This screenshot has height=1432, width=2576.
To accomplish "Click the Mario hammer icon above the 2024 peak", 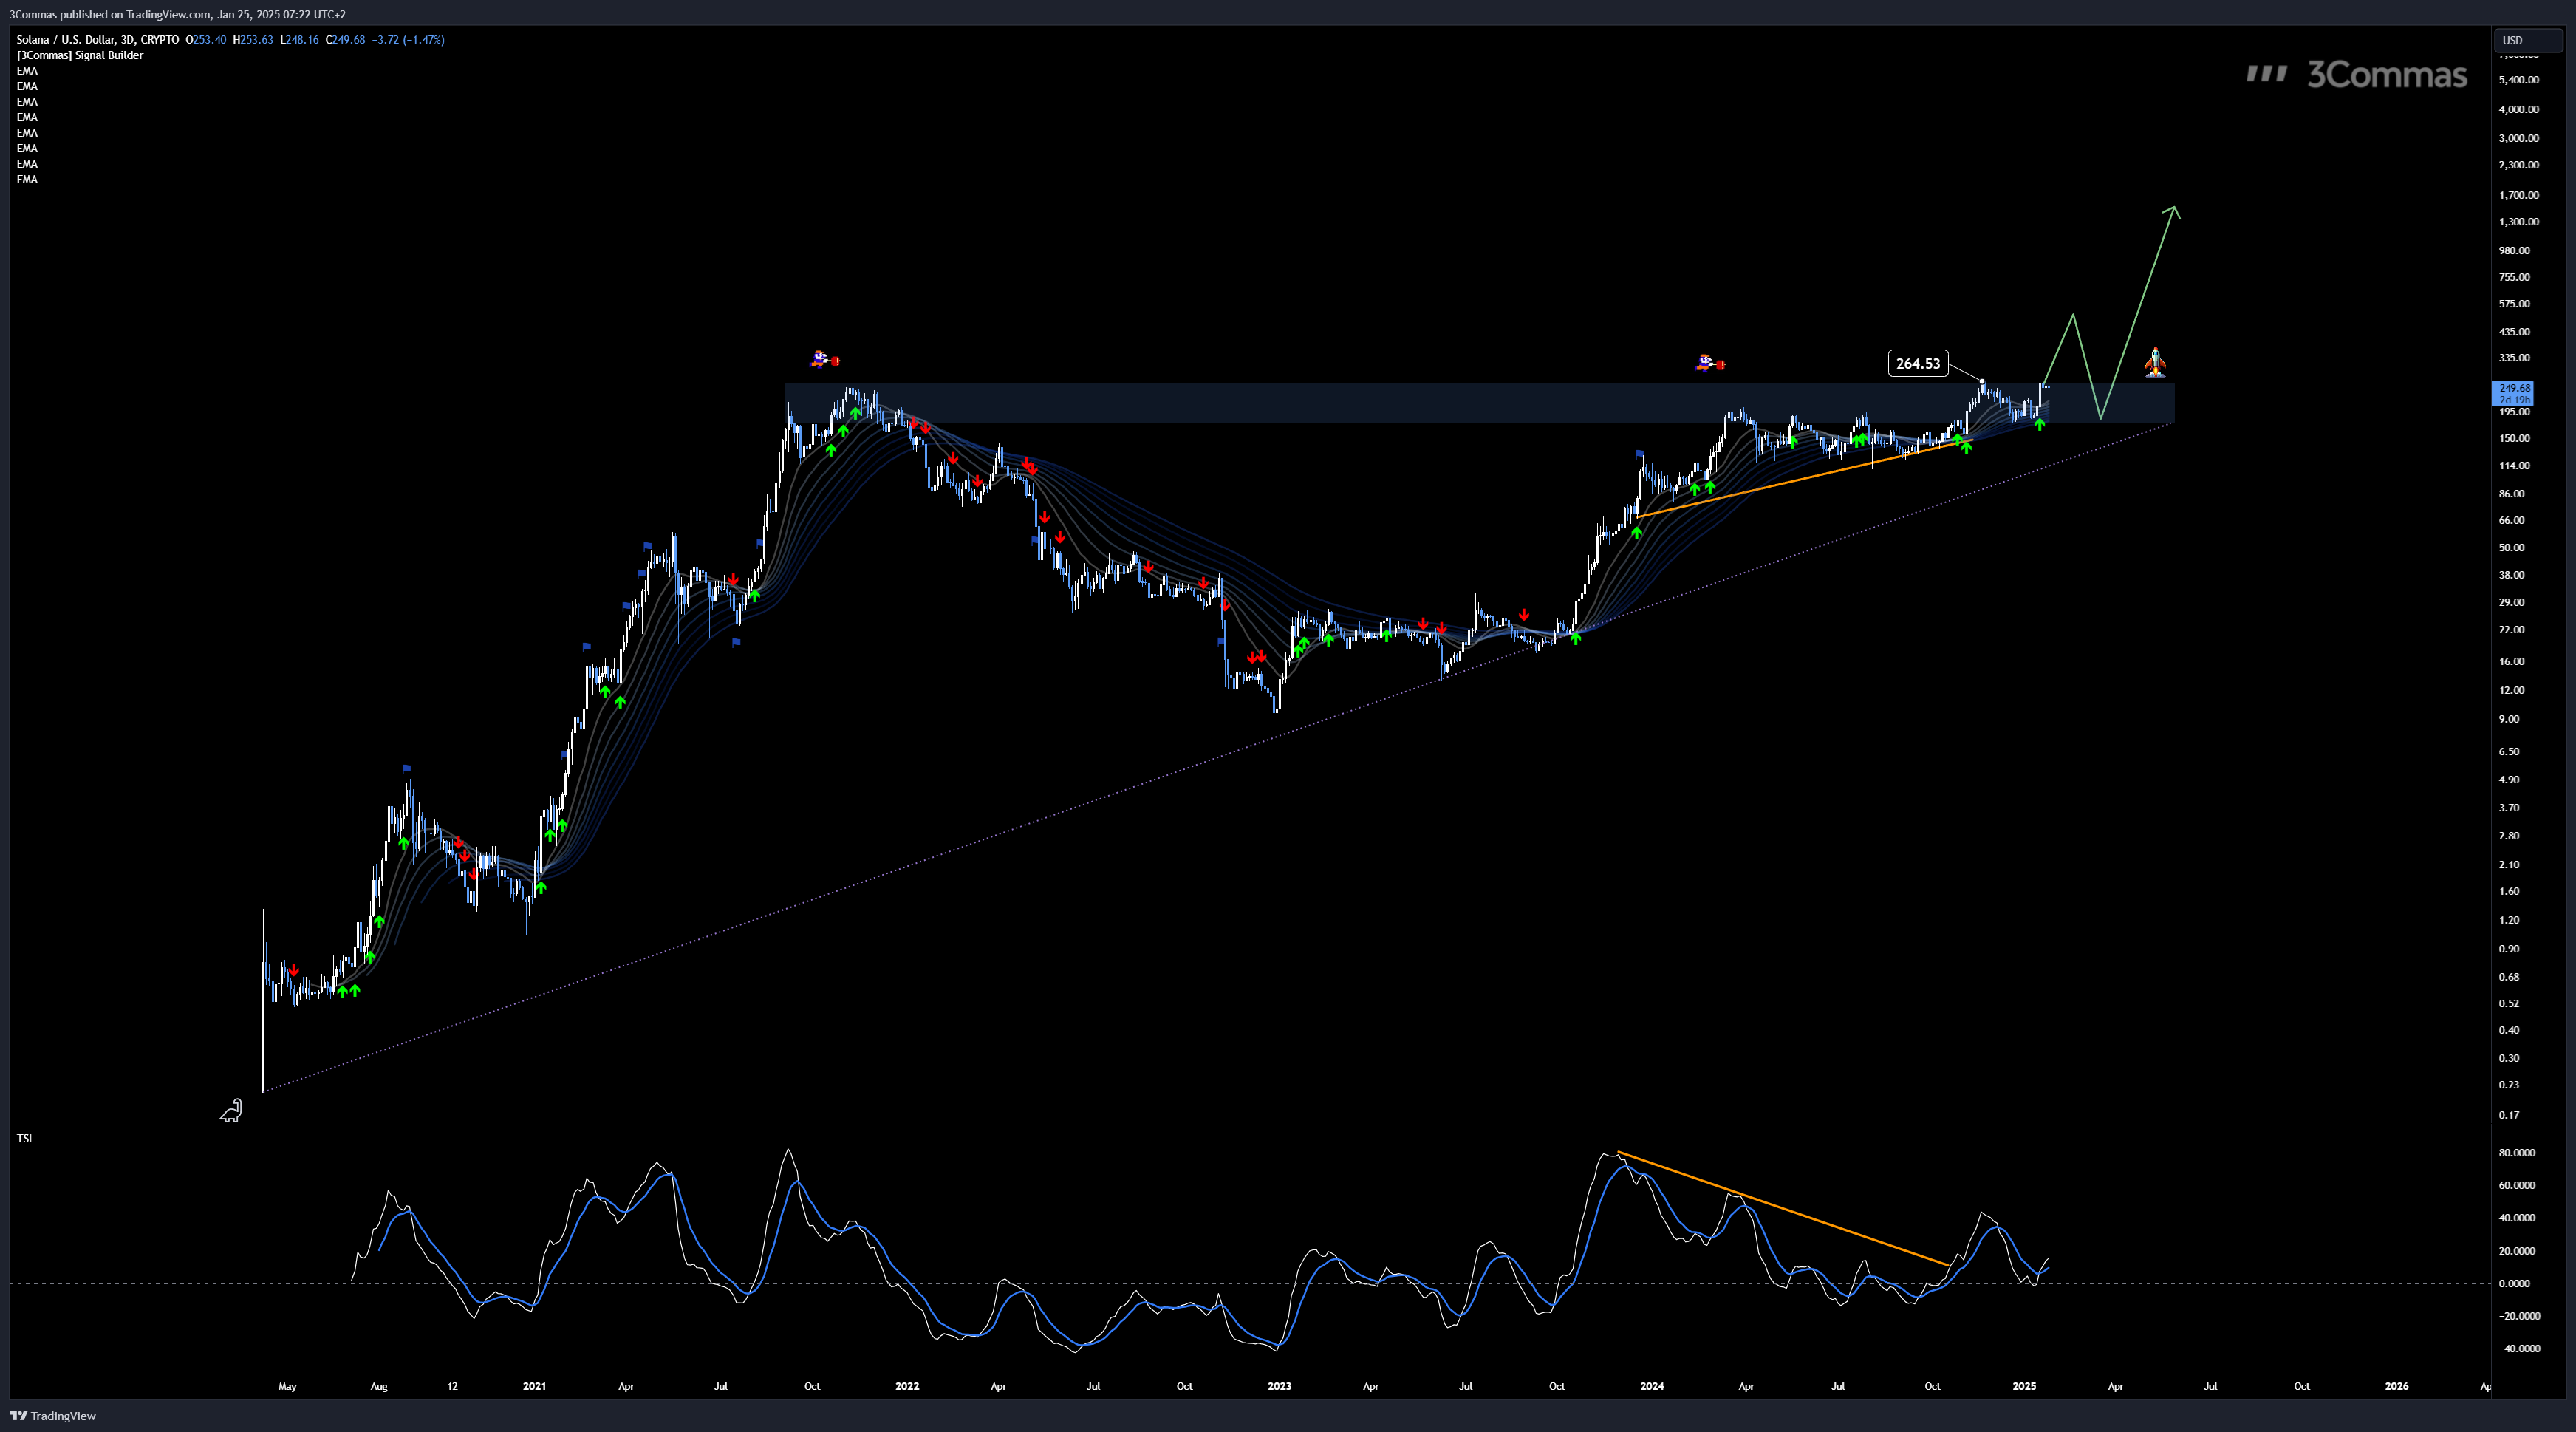I will pos(1710,363).
